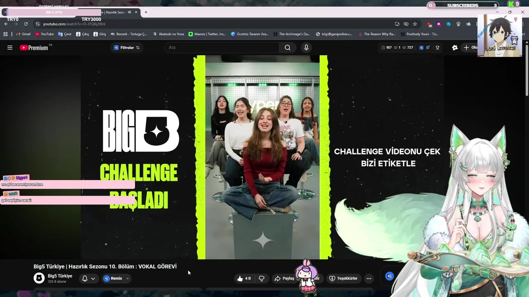529x297 pixels.
Task: Click the search magnifier button
Action: pos(288,47)
